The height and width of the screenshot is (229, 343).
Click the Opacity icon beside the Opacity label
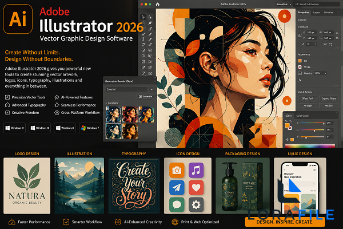click(300, 73)
